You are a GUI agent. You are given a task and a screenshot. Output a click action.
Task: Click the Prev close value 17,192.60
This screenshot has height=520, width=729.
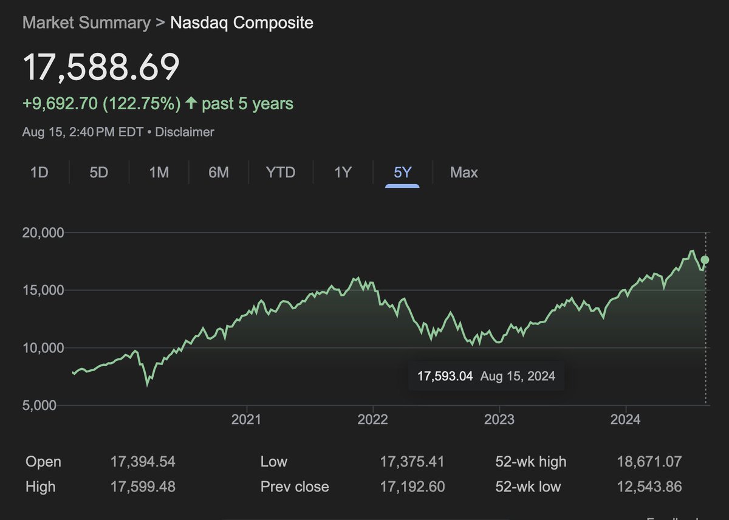tap(412, 487)
